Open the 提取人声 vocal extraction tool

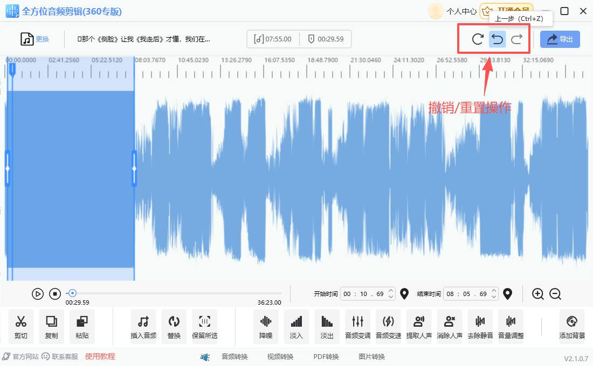(419, 326)
